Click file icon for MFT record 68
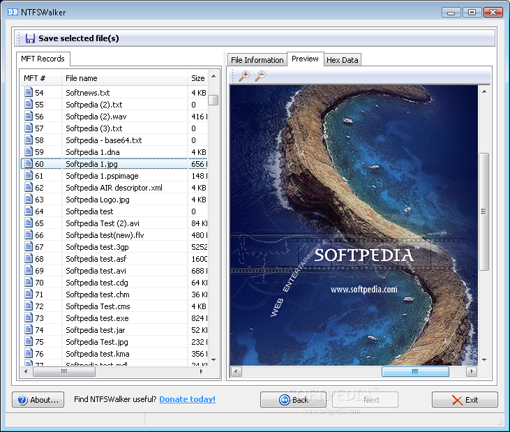The height and width of the screenshot is (432, 510). pos(29,259)
